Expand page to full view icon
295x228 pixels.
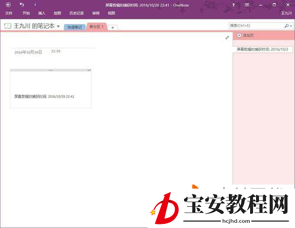click(227, 38)
